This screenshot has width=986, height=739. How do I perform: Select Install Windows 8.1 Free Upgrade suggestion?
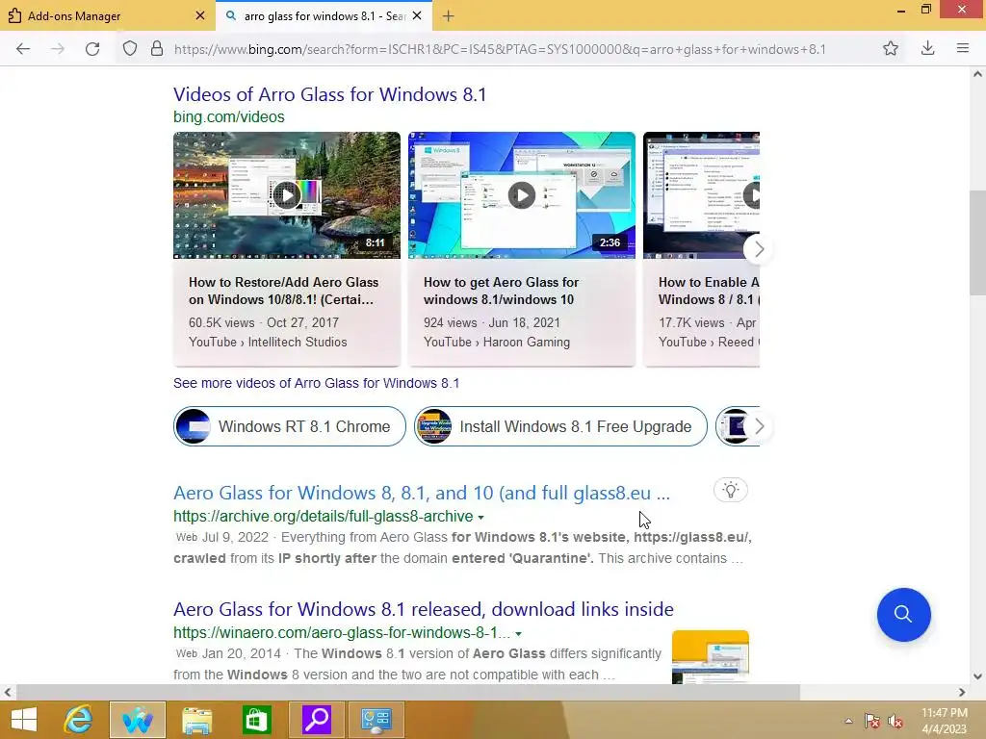[560, 426]
